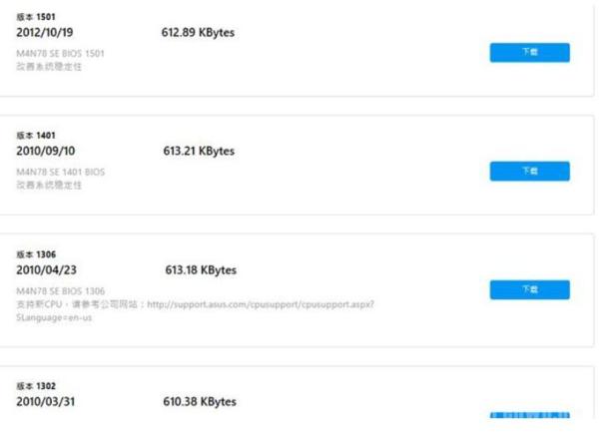
Task: Click the 2010/04/23 release date
Action: coord(46,270)
